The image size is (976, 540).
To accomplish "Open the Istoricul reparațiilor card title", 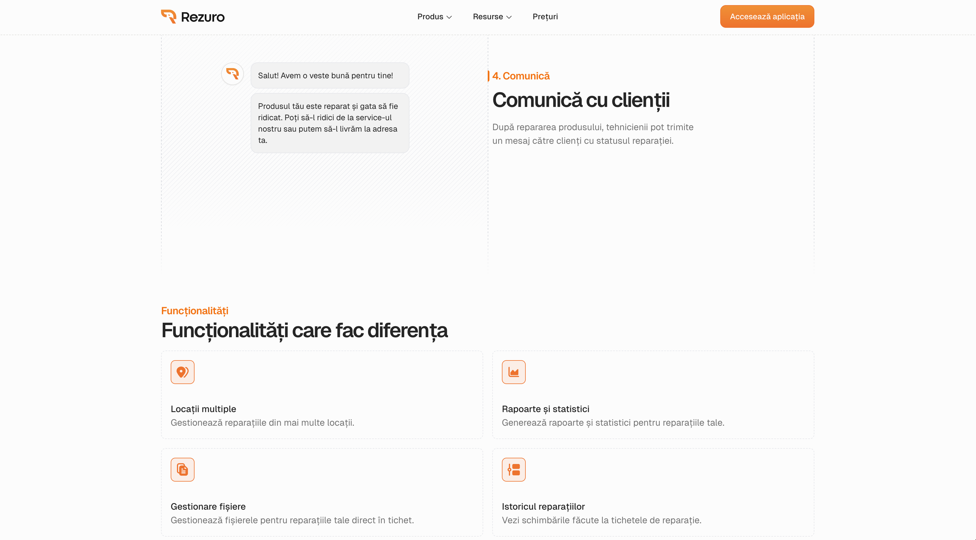I will point(543,507).
